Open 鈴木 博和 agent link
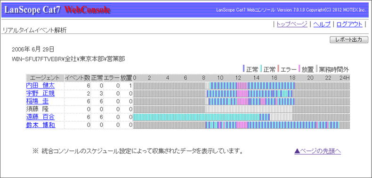The height and width of the screenshot is (178, 372). (x=40, y=125)
